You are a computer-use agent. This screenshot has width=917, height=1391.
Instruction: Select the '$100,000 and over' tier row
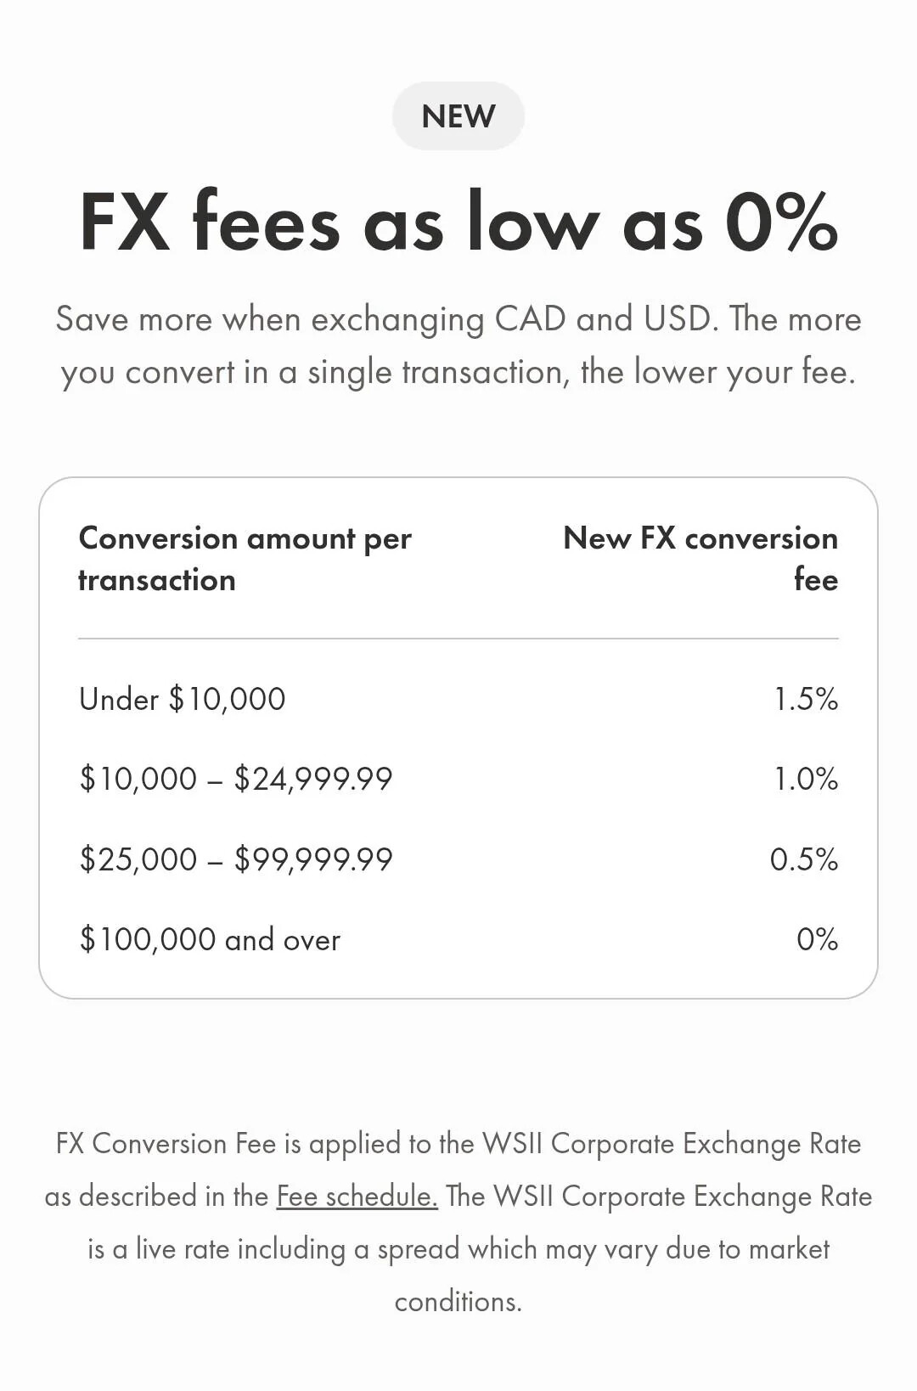210,939
